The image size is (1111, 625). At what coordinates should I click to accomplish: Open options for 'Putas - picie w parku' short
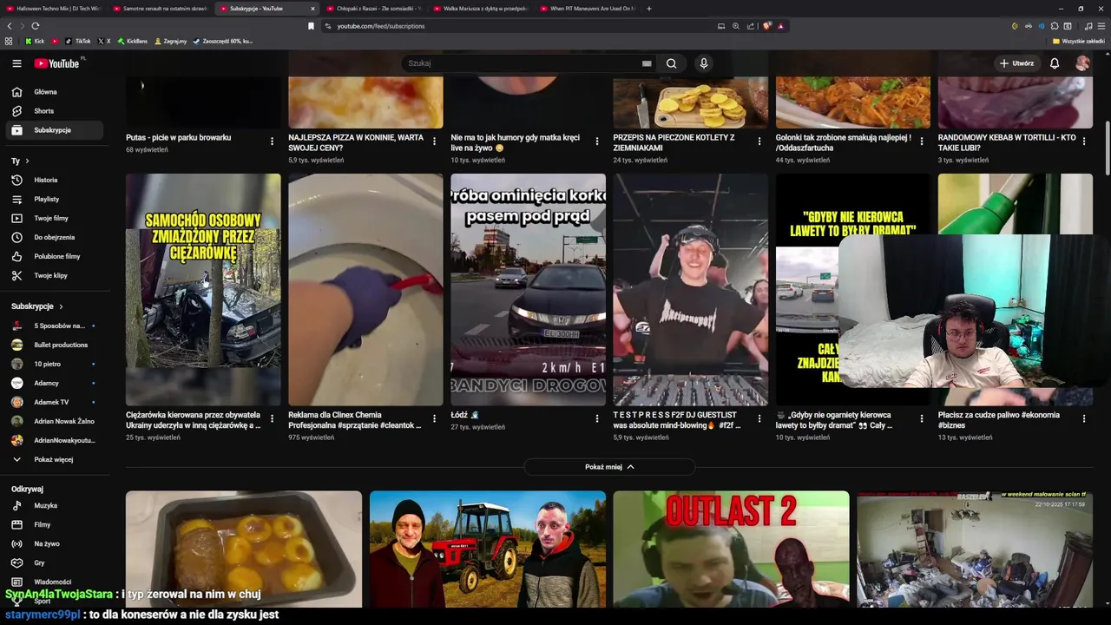[272, 141]
